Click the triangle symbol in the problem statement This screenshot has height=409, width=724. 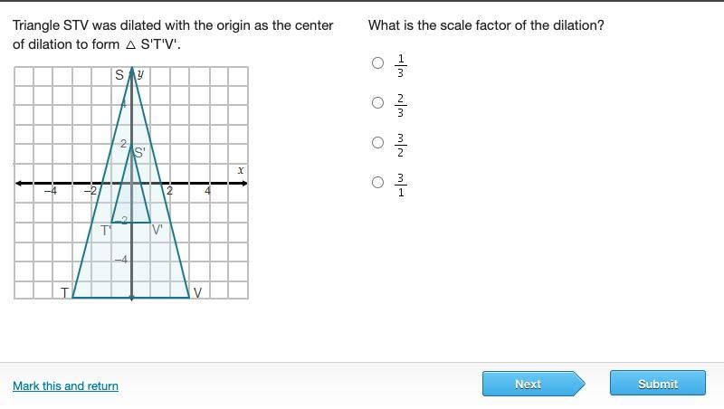point(130,44)
